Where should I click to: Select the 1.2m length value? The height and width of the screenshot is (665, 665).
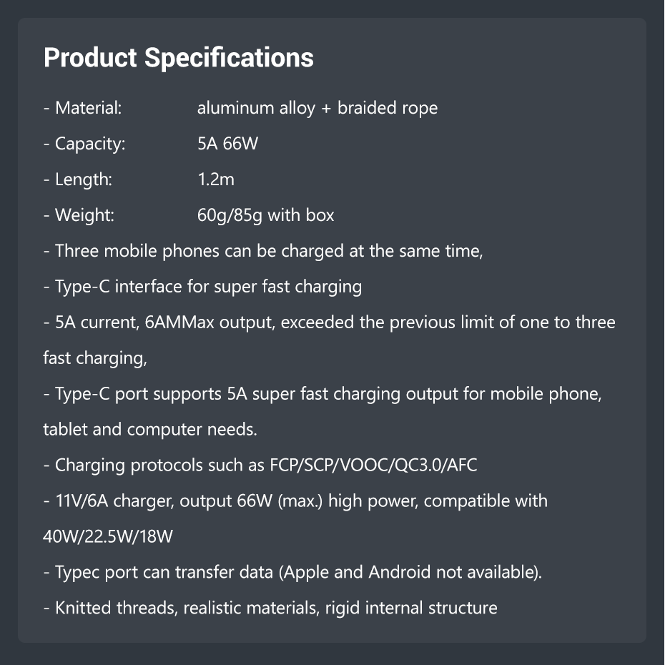[215, 179]
